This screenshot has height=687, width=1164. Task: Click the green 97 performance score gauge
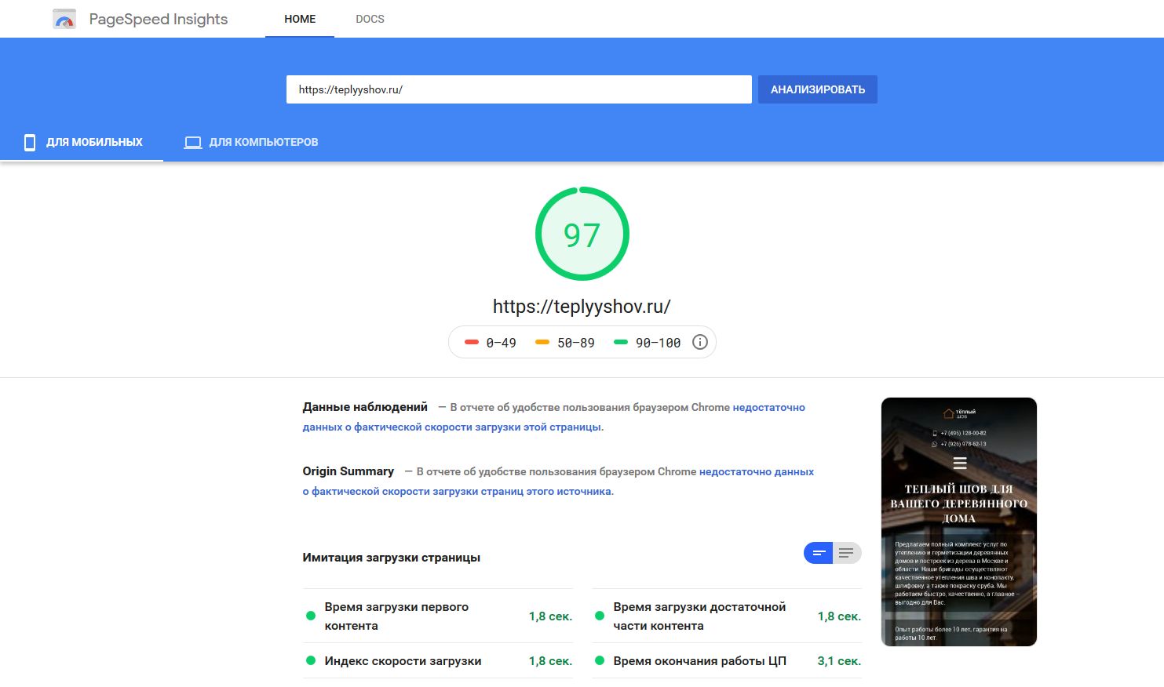click(582, 234)
